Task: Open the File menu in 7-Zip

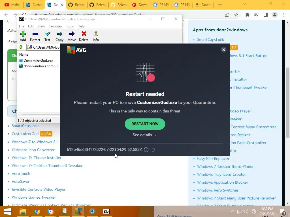Action: point(22,26)
